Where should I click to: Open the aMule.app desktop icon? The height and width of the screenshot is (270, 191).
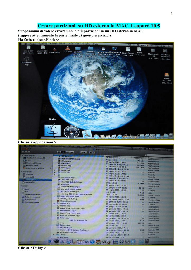[x=55, y=50]
